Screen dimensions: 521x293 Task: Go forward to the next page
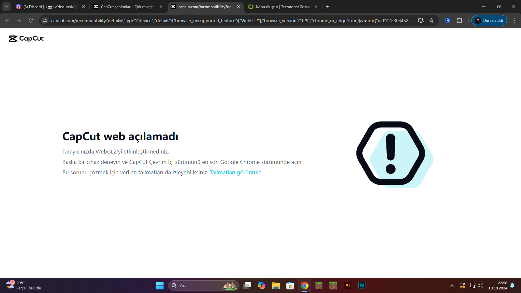19,21
